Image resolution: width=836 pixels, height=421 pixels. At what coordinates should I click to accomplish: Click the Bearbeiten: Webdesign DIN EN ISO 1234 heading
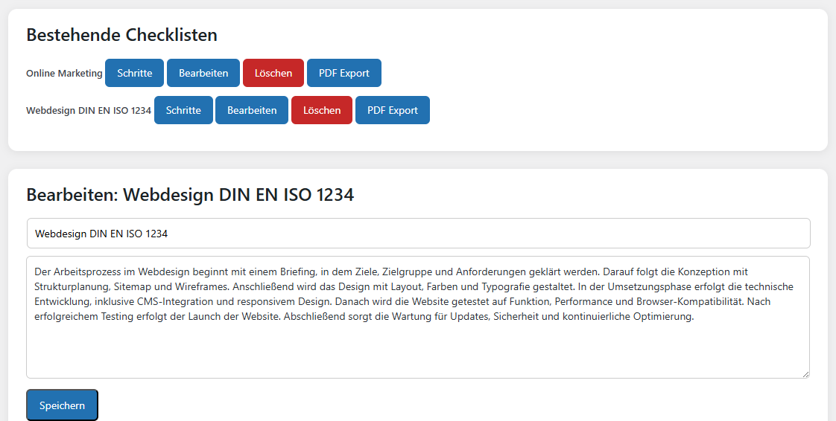190,195
